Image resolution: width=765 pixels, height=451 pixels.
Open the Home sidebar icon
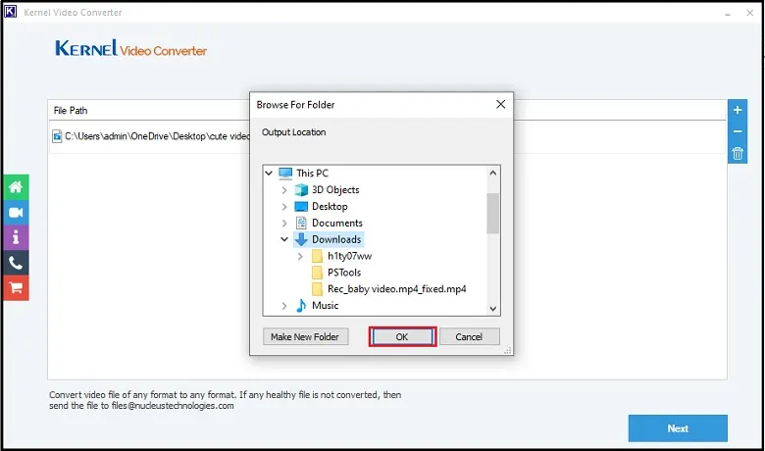coord(16,187)
